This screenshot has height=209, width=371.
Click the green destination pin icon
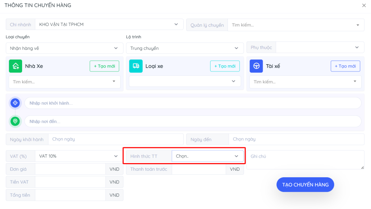pos(15,121)
